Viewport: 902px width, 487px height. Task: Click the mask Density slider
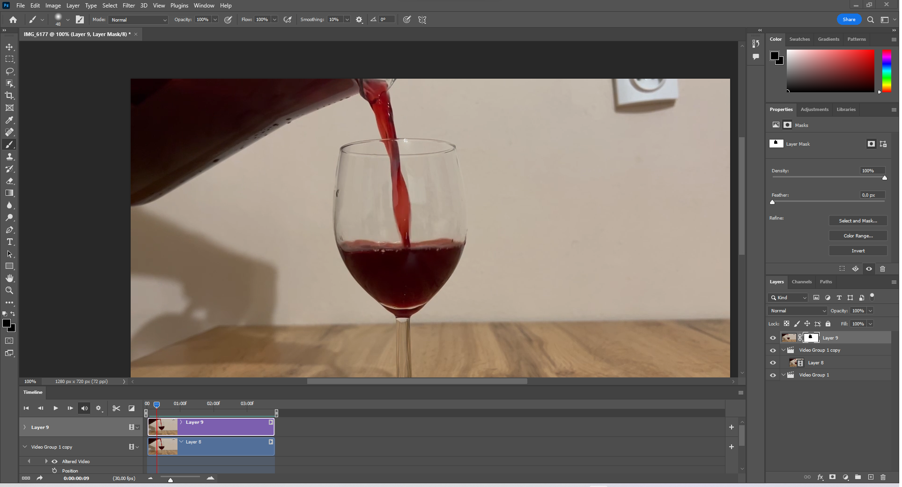pyautogui.click(x=828, y=177)
